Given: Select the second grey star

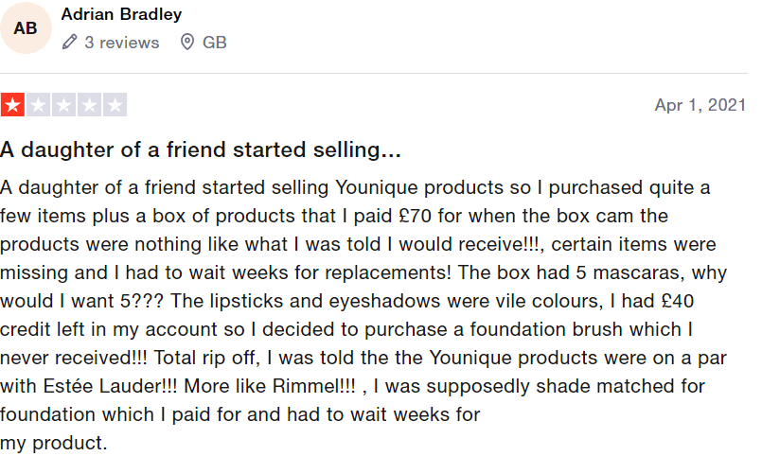Looking at the screenshot, I should (39, 105).
